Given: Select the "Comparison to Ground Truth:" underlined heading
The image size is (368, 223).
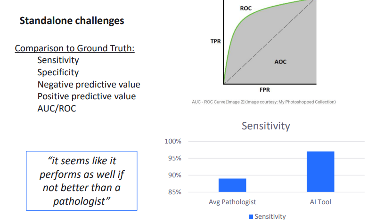Looking at the screenshot, I should click(75, 48).
